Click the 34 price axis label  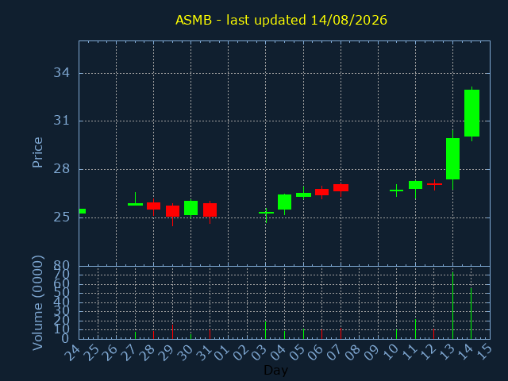[x=62, y=72]
